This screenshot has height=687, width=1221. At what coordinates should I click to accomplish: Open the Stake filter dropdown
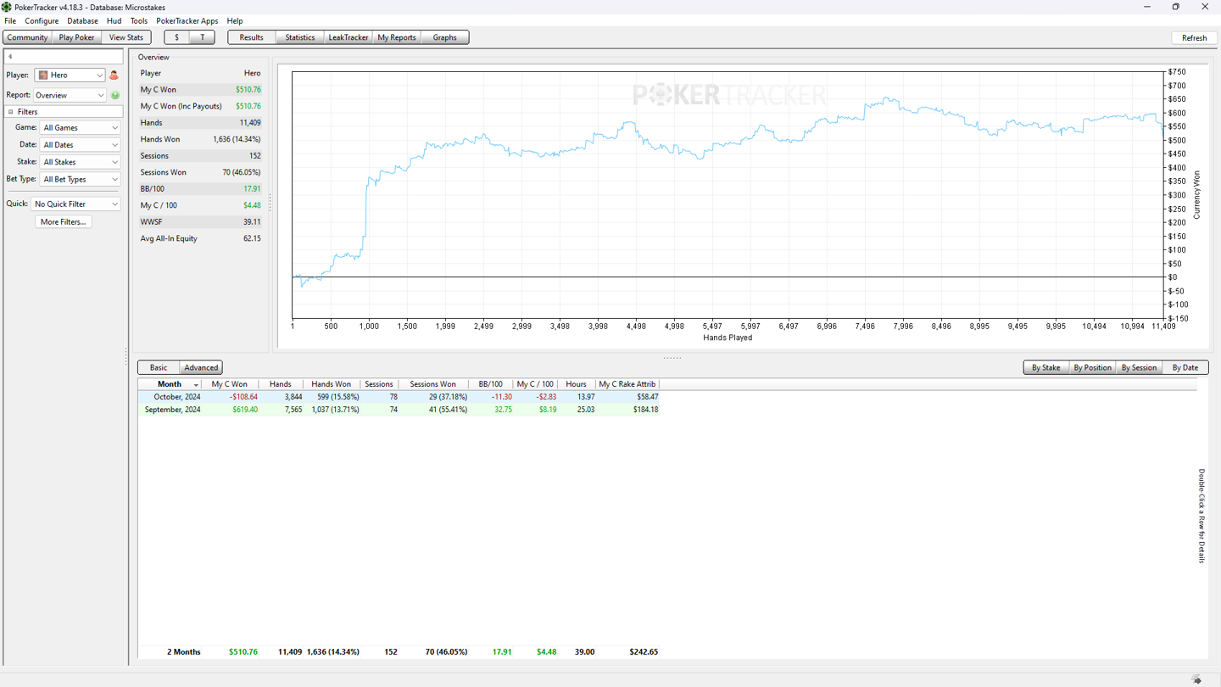(x=80, y=162)
